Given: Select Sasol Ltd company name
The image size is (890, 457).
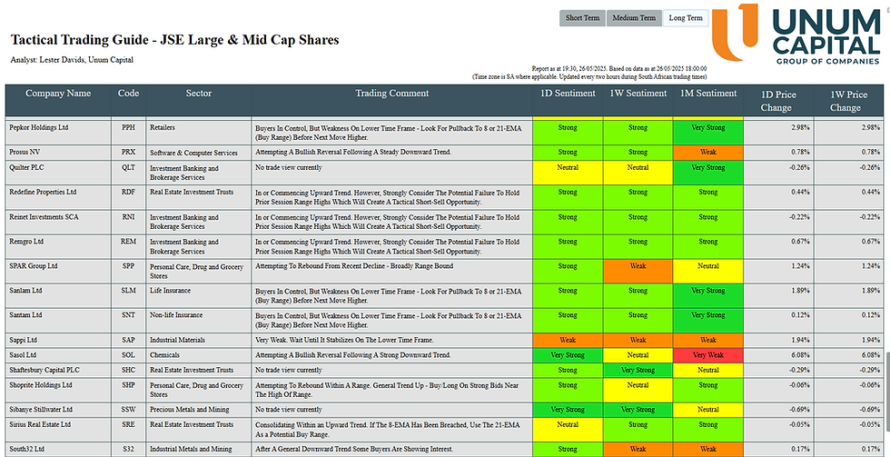Looking at the screenshot, I should point(23,355).
